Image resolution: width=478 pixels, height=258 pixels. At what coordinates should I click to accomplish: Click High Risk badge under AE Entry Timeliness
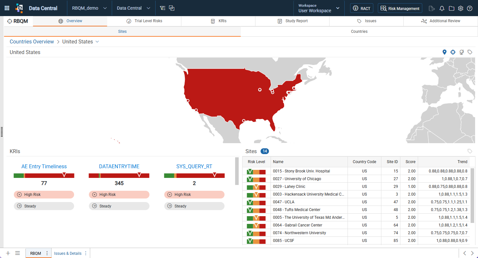(x=44, y=195)
